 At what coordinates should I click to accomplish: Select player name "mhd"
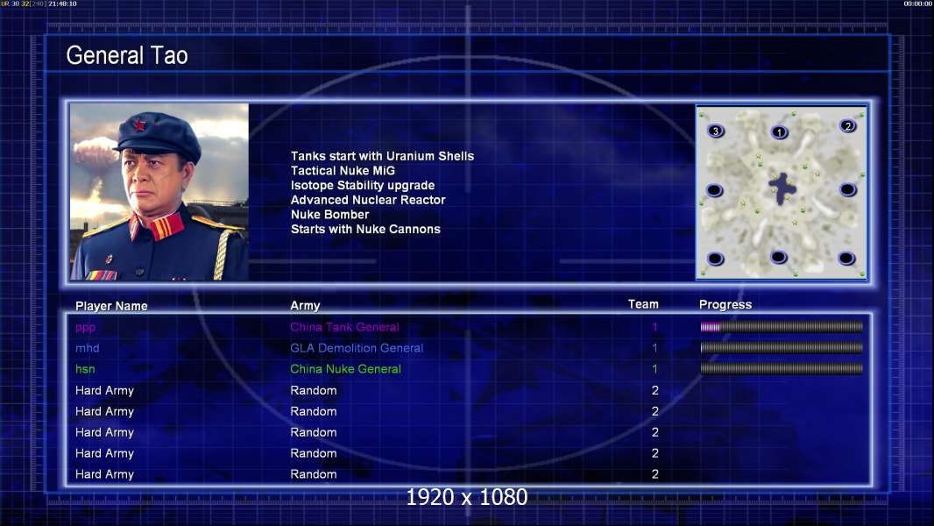(87, 348)
